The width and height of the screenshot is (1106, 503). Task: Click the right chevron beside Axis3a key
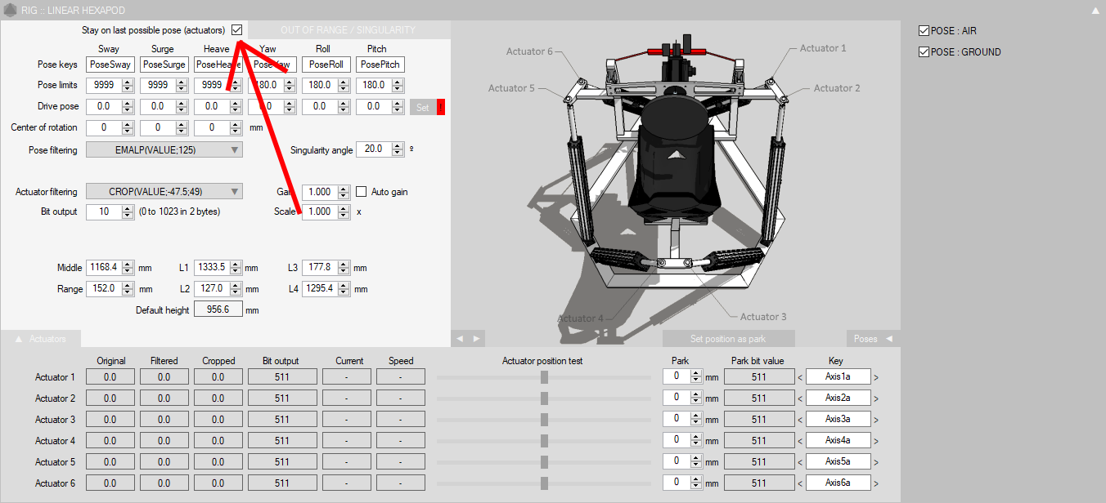click(x=876, y=420)
